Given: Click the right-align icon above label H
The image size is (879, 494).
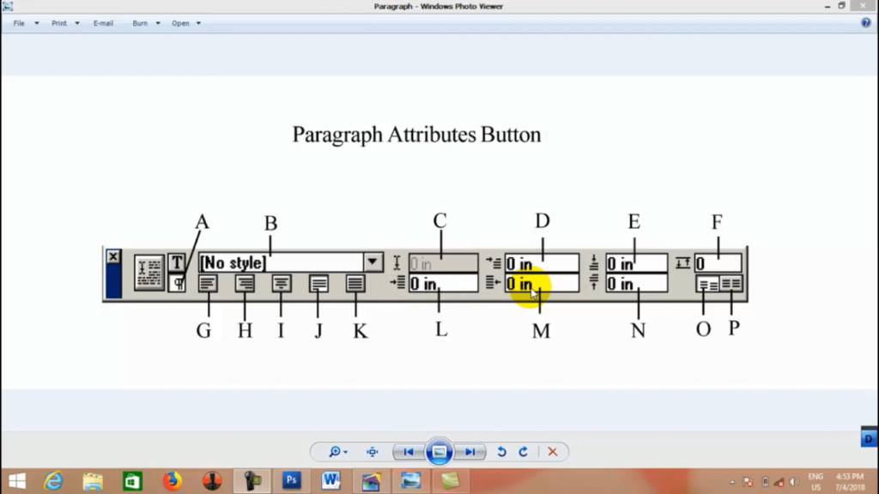Looking at the screenshot, I should [x=245, y=283].
